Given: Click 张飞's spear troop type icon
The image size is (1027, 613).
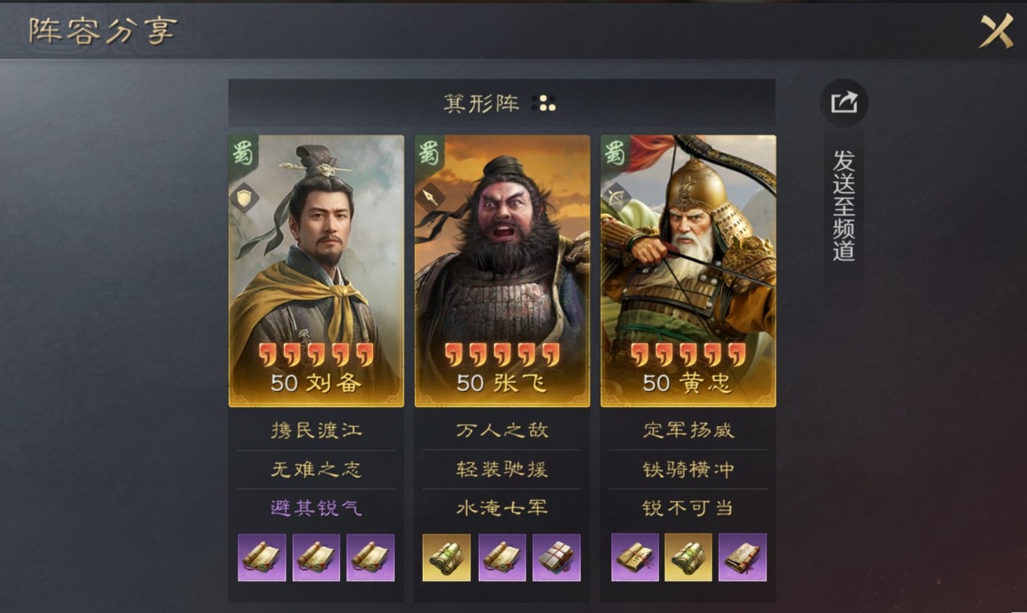Looking at the screenshot, I should (x=430, y=197).
